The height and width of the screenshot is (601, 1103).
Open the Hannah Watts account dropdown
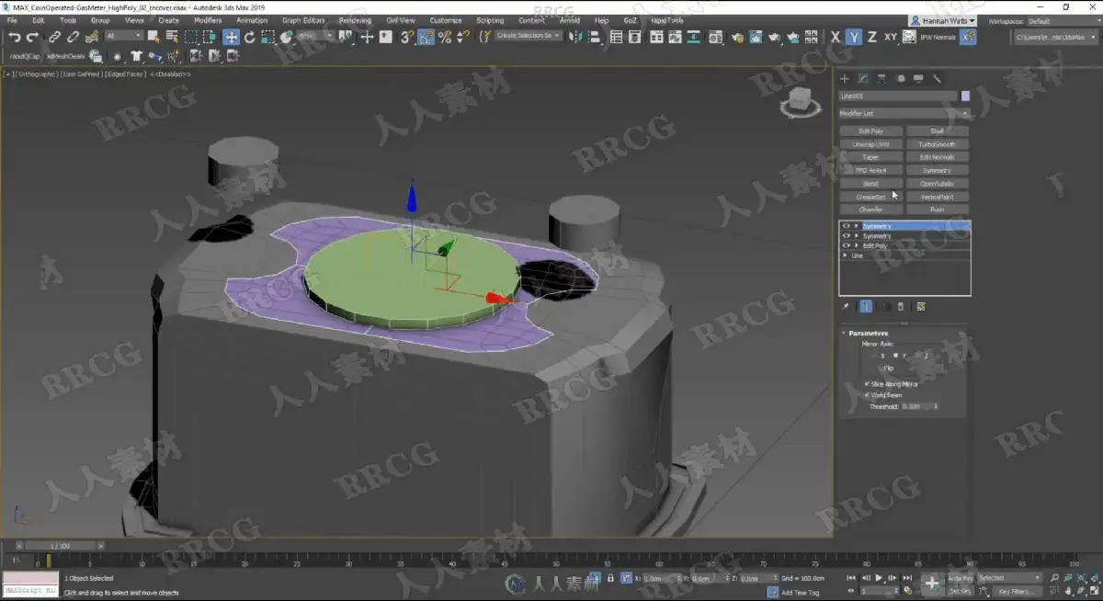click(942, 20)
